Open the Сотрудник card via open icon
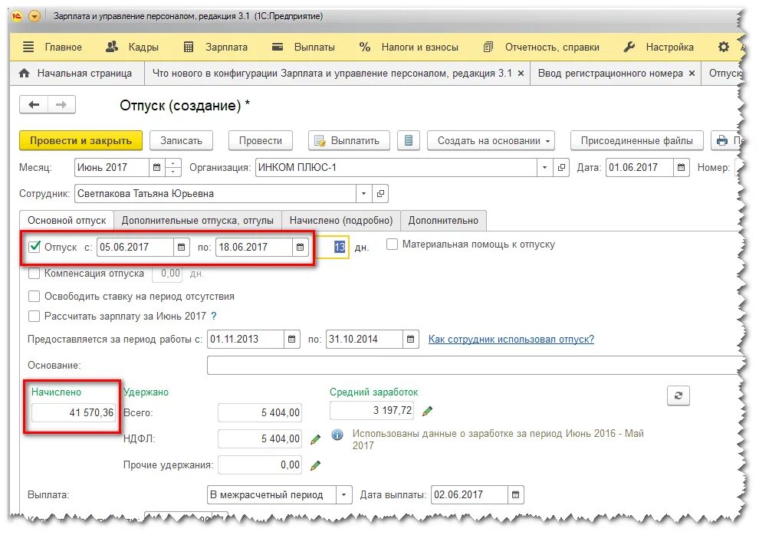759x535 pixels. pos(380,193)
